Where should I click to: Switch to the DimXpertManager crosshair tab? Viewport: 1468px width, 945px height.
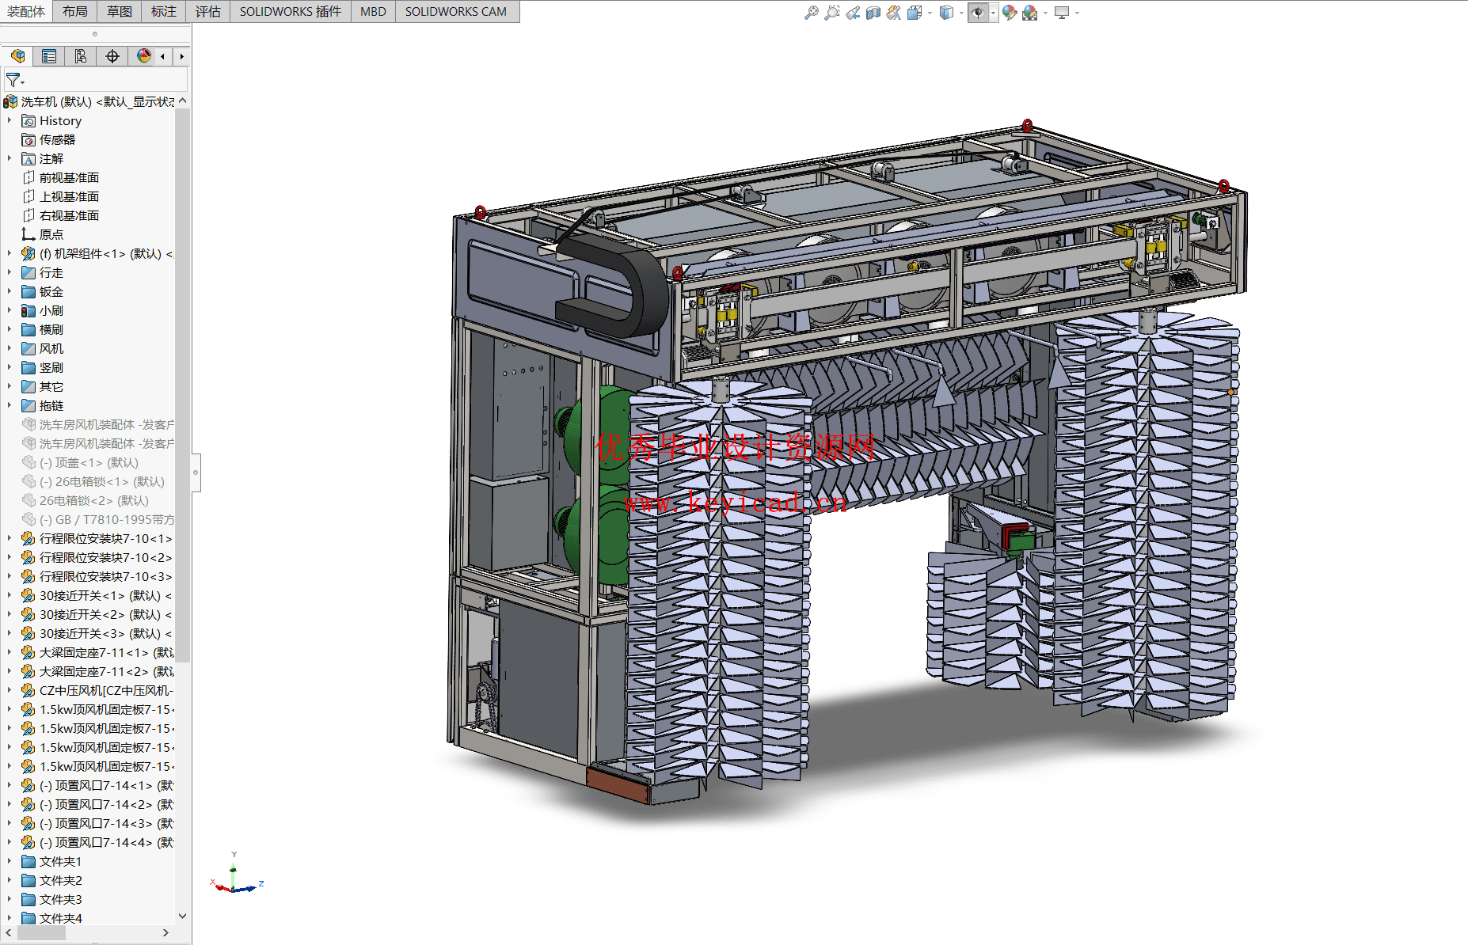click(x=112, y=56)
